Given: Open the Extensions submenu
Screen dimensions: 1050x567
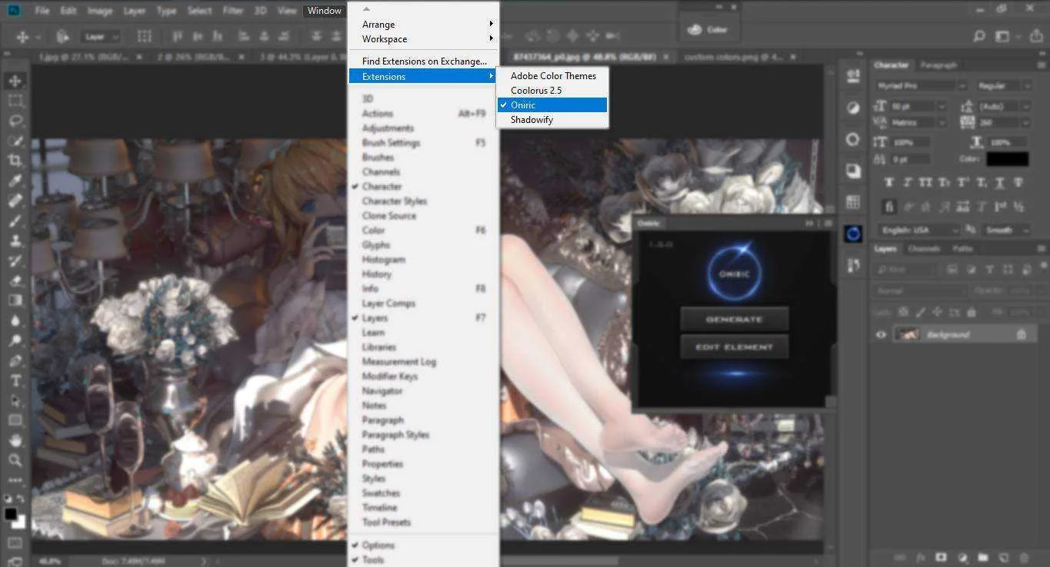Looking at the screenshot, I should point(424,77).
